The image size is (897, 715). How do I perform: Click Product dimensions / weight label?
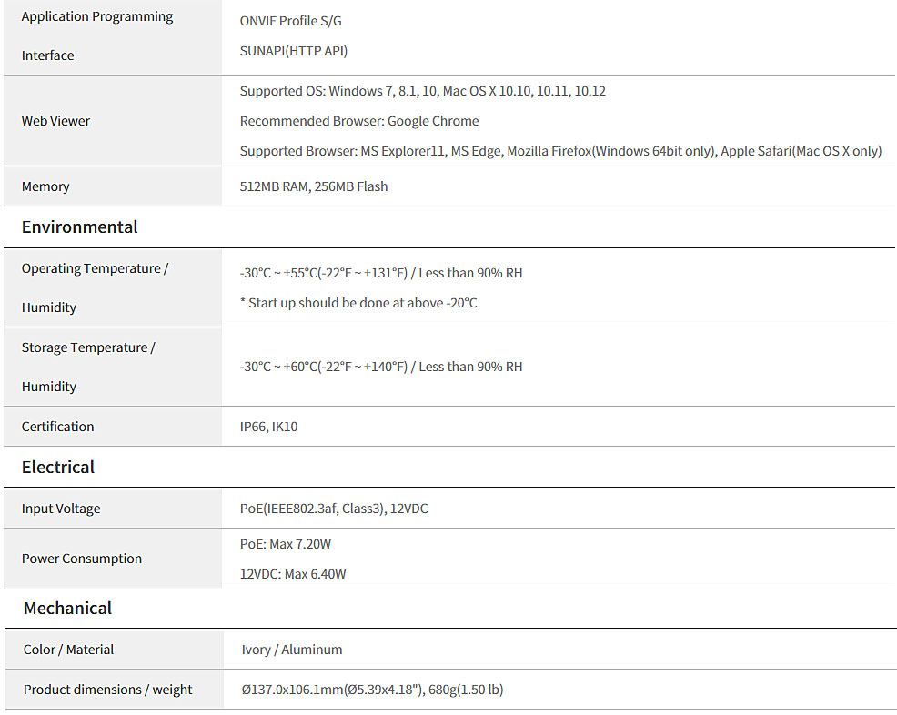(107, 690)
